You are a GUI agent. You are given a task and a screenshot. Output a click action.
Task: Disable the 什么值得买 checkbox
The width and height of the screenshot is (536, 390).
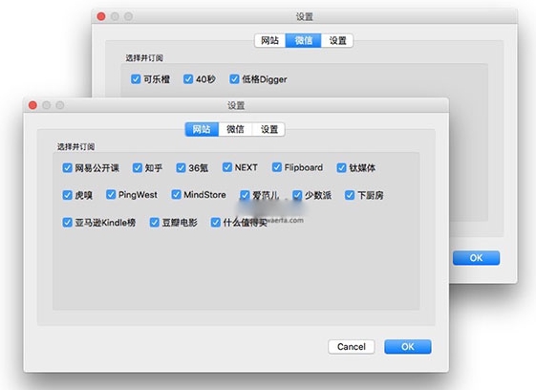pyautogui.click(x=215, y=223)
